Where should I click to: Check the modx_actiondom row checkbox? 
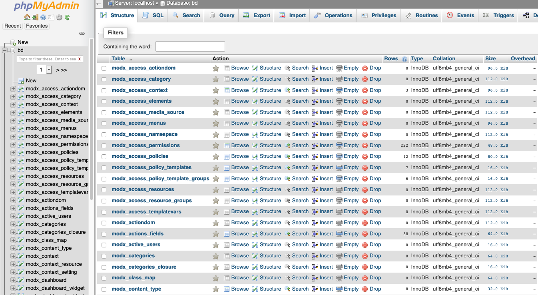click(104, 223)
